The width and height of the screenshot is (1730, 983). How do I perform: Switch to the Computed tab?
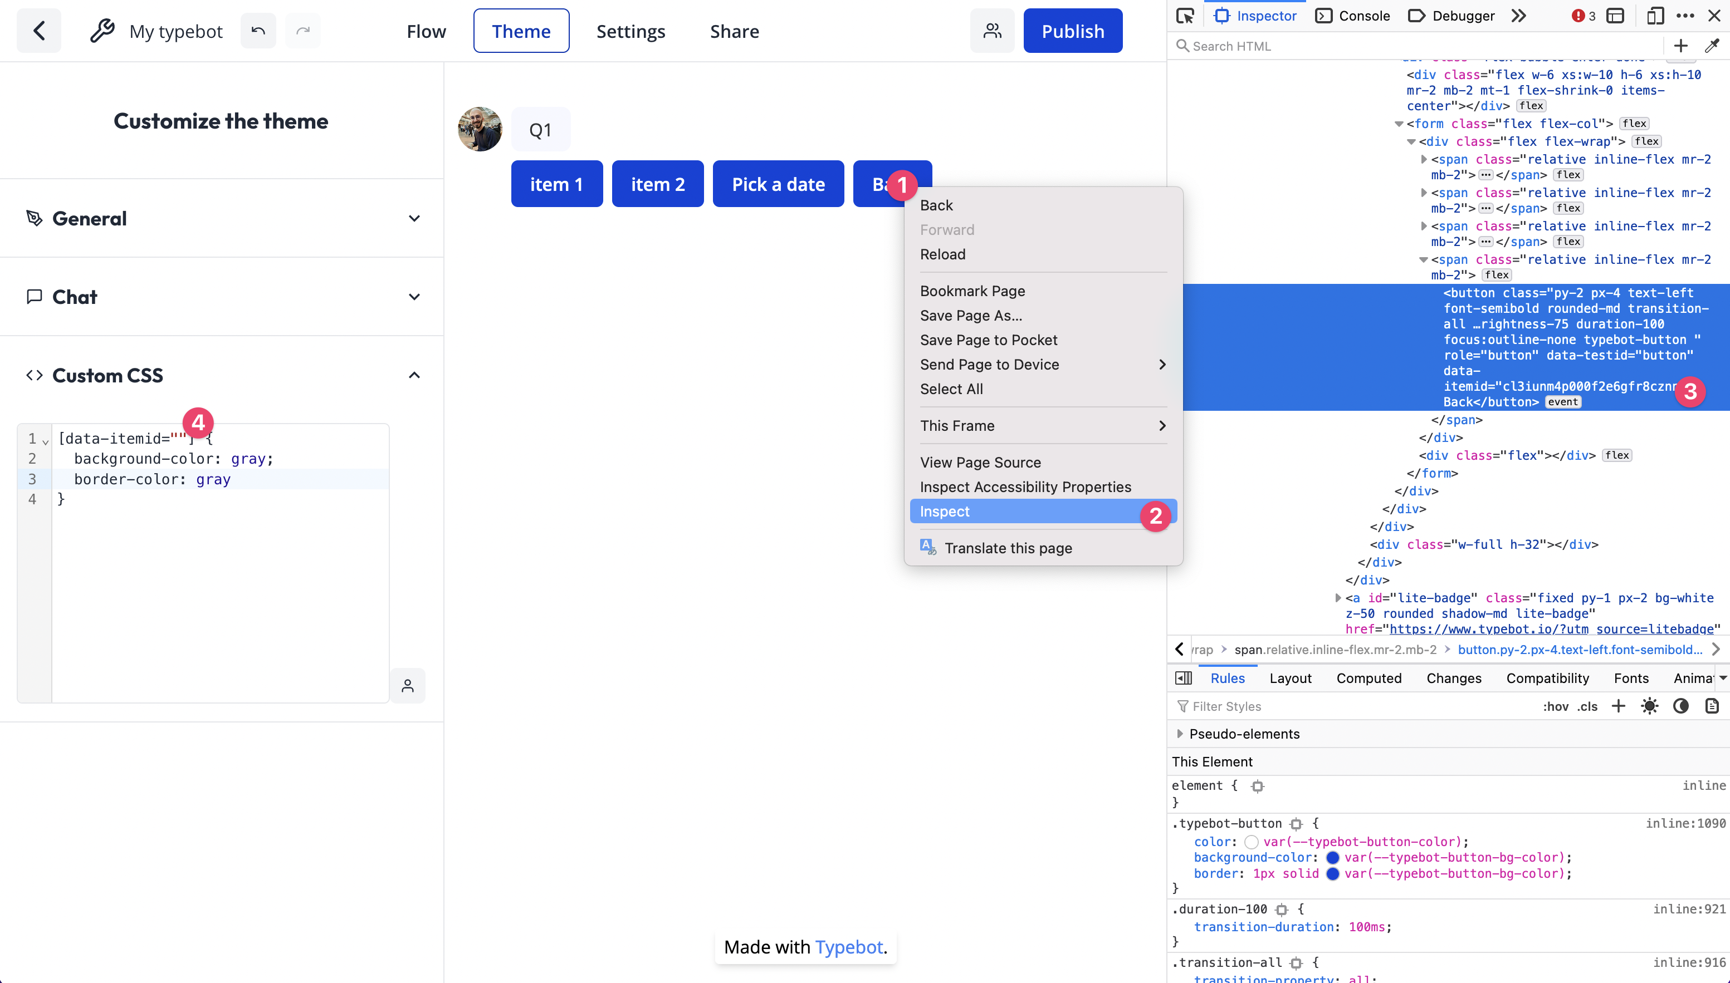point(1369,678)
